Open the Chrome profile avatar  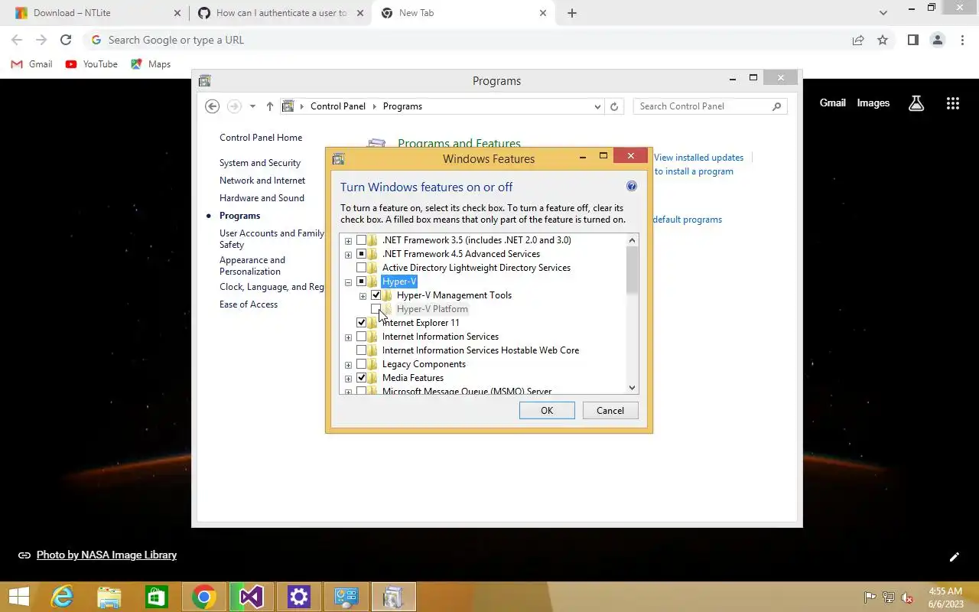click(x=937, y=40)
